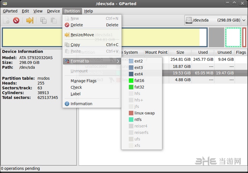This screenshot has width=248, height=173.
Task: Click the Flags column header
Action: pyautogui.click(x=241, y=52)
